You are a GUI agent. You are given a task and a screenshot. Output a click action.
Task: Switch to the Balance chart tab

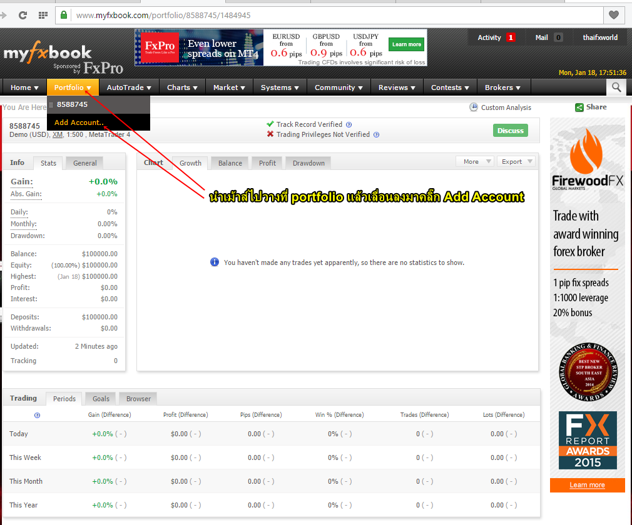click(230, 163)
